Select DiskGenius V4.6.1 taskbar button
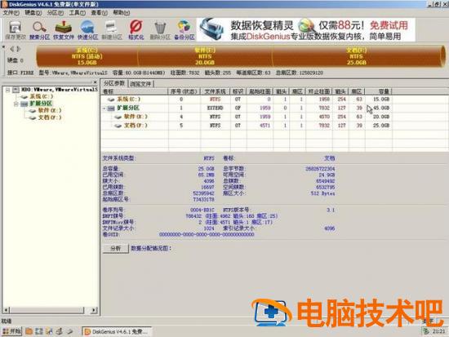The height and width of the screenshot is (337, 449). 117,331
